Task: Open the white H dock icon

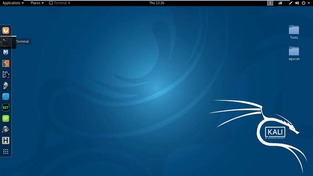Action: tap(6, 141)
